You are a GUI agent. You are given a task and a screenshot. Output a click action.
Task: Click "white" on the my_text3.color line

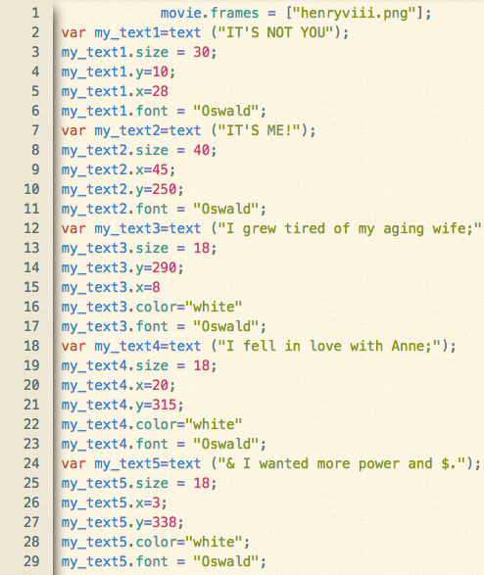click(x=214, y=307)
